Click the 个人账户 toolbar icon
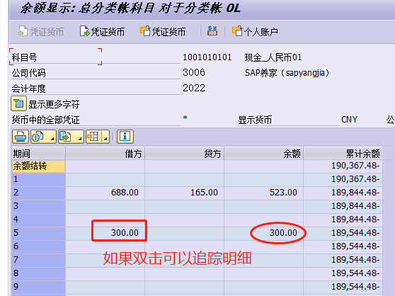The width and height of the screenshot is (395, 296). [255, 31]
